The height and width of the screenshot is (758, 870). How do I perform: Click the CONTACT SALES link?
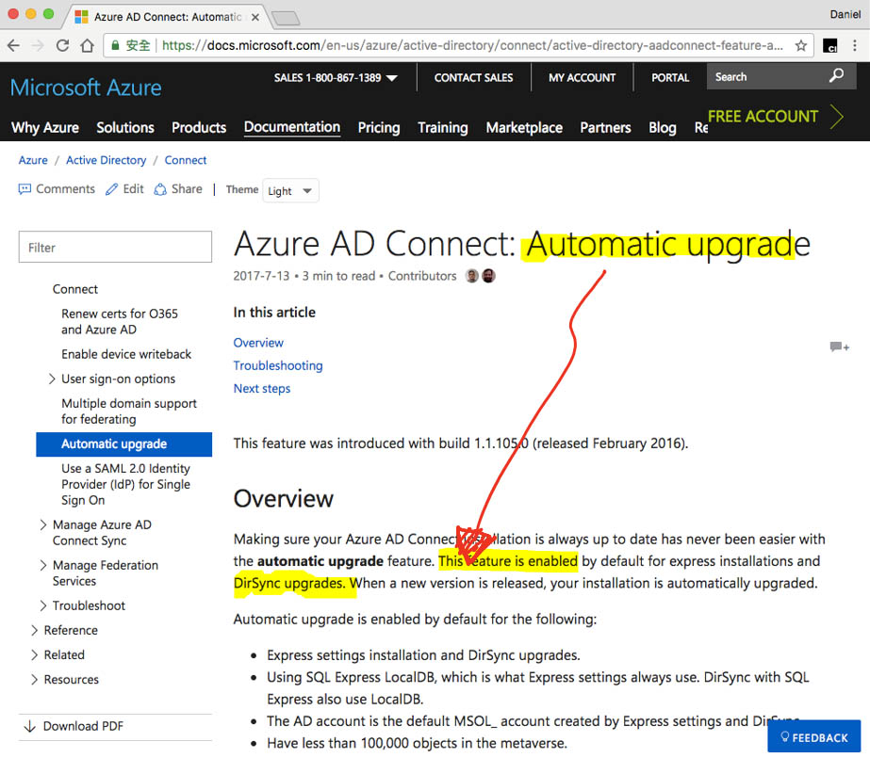tap(473, 77)
